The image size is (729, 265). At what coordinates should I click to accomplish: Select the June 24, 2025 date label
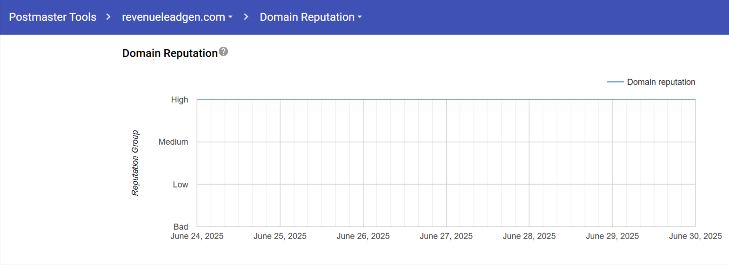(197, 236)
